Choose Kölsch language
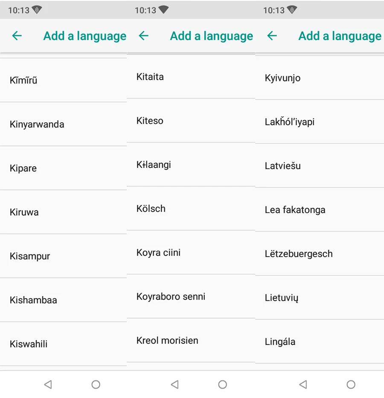This screenshot has width=384, height=398. (x=191, y=208)
